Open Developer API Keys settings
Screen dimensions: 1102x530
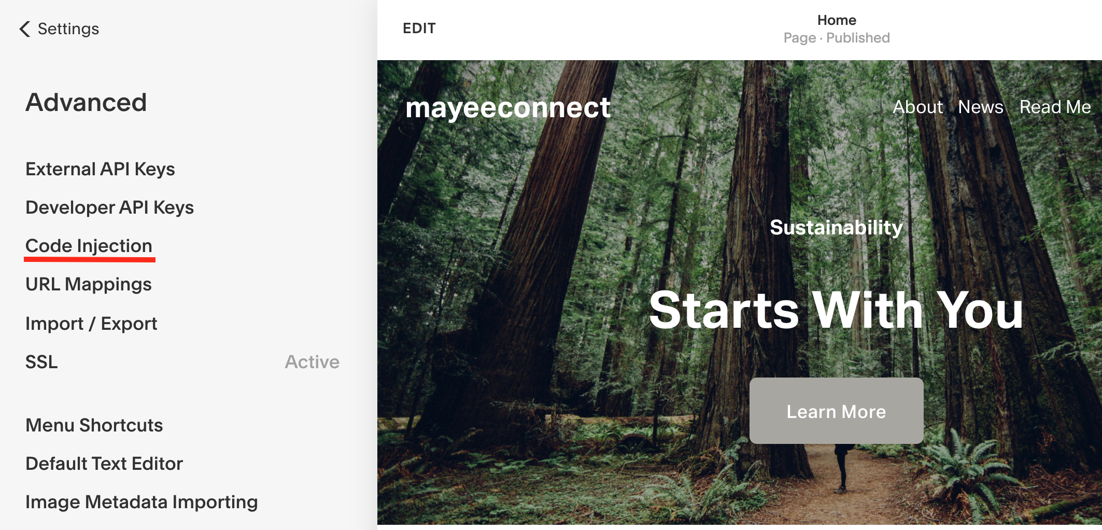point(109,207)
